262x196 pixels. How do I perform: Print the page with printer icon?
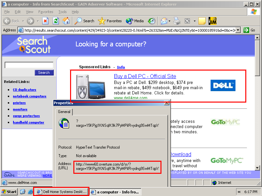pyautogui.click(x=177, y=21)
